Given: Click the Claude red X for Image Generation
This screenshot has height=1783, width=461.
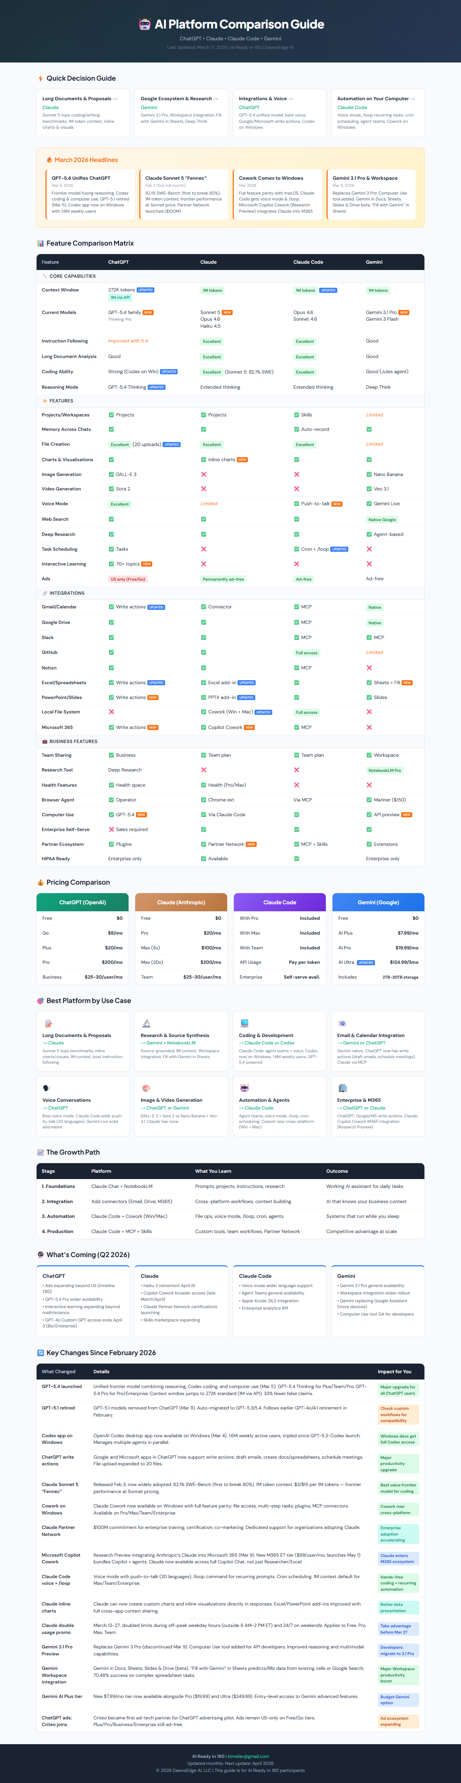Looking at the screenshot, I should pyautogui.click(x=203, y=475).
